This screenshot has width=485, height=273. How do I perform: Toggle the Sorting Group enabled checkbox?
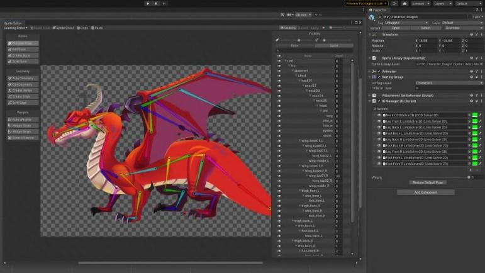(x=379, y=77)
